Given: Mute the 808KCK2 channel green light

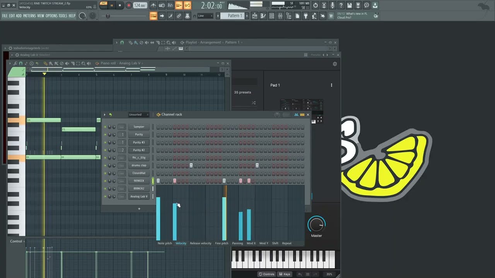Looking at the screenshot, I should (x=105, y=188).
